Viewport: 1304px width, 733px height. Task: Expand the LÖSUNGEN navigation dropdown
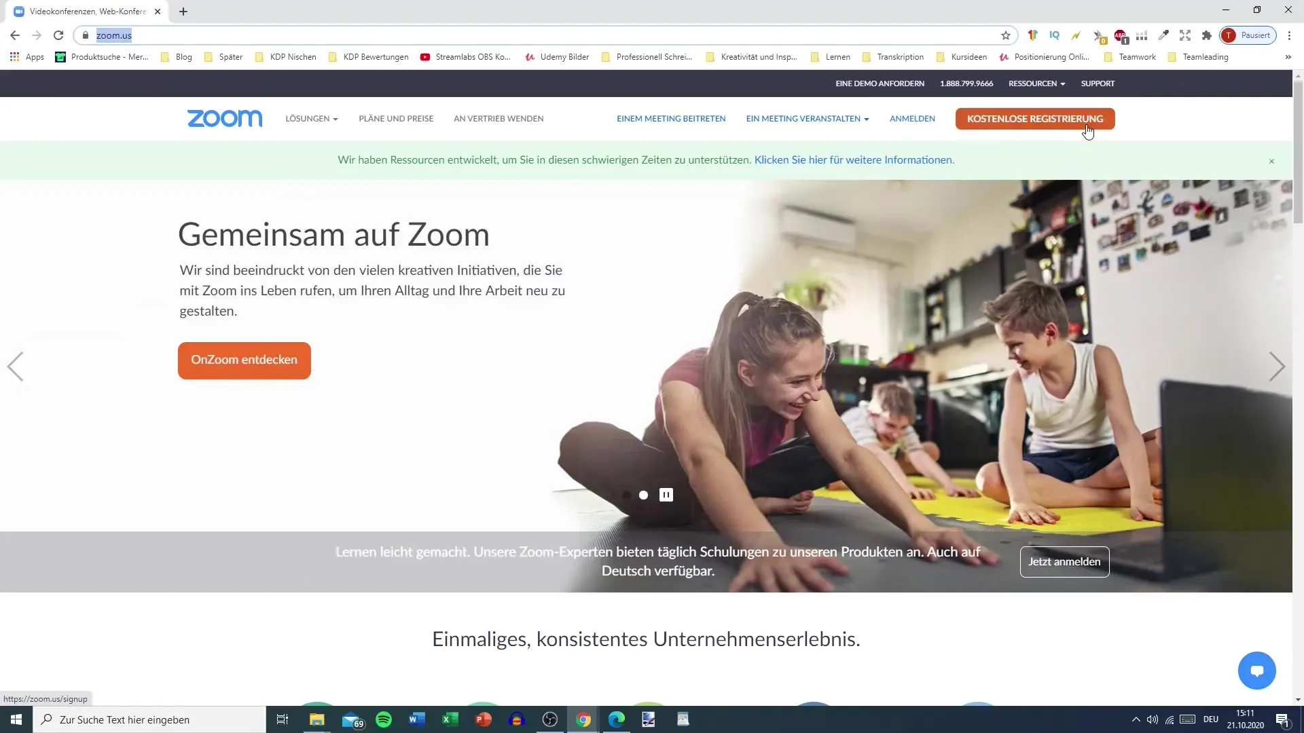point(312,118)
